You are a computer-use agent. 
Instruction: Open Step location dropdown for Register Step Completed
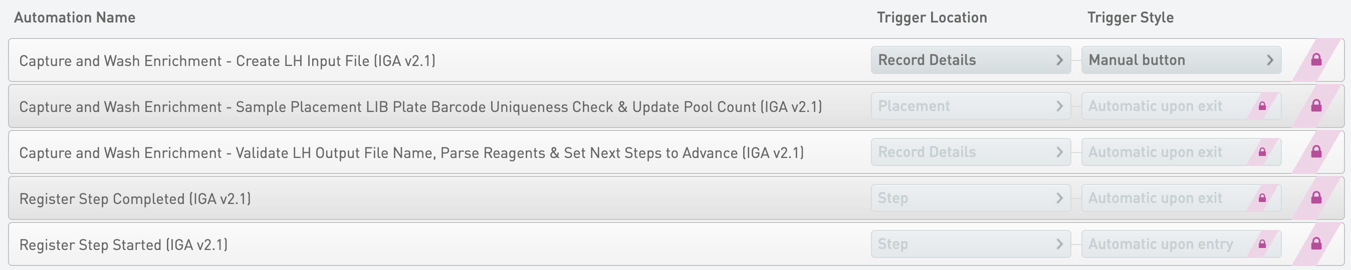pos(970,198)
